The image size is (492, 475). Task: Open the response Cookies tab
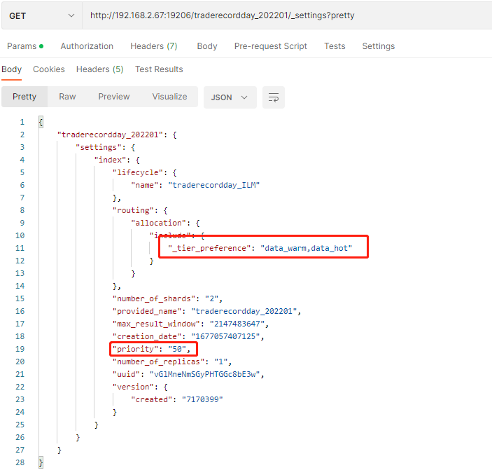pyautogui.click(x=49, y=69)
